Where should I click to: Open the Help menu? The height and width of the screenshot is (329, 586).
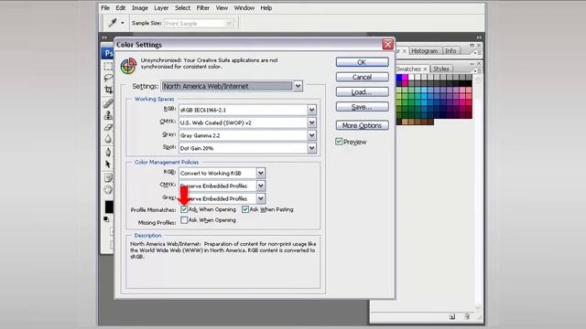266,8
